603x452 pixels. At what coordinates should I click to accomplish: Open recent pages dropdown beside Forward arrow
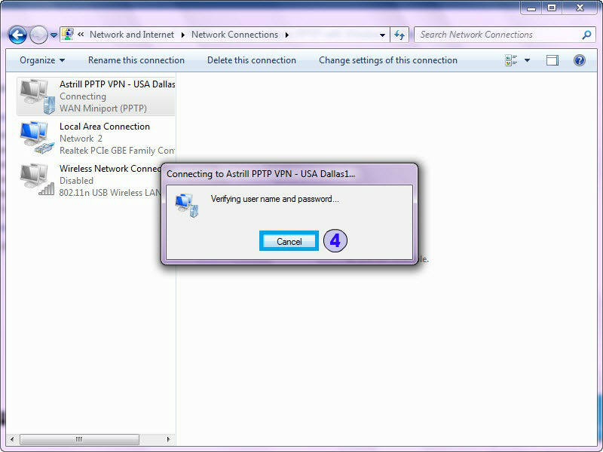point(54,35)
